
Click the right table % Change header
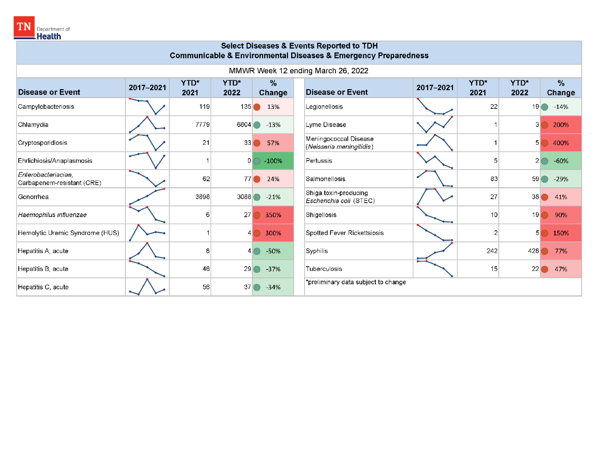(561, 88)
